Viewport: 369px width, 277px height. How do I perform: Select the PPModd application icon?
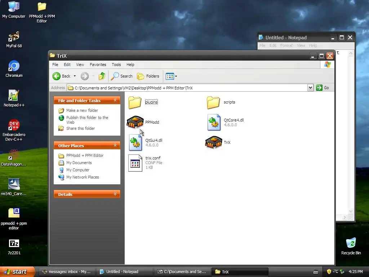click(135, 122)
